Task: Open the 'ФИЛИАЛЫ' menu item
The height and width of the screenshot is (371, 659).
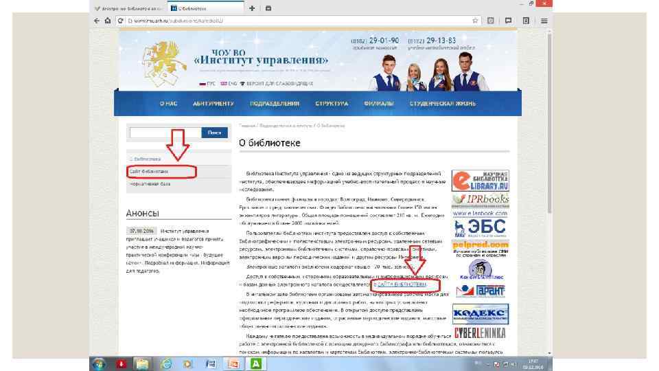Action: tap(379, 104)
